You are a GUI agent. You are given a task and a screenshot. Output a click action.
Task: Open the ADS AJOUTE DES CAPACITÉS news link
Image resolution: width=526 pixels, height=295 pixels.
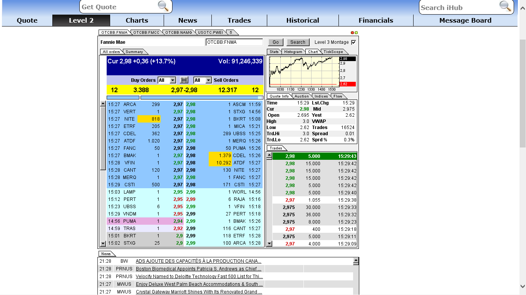point(199,261)
